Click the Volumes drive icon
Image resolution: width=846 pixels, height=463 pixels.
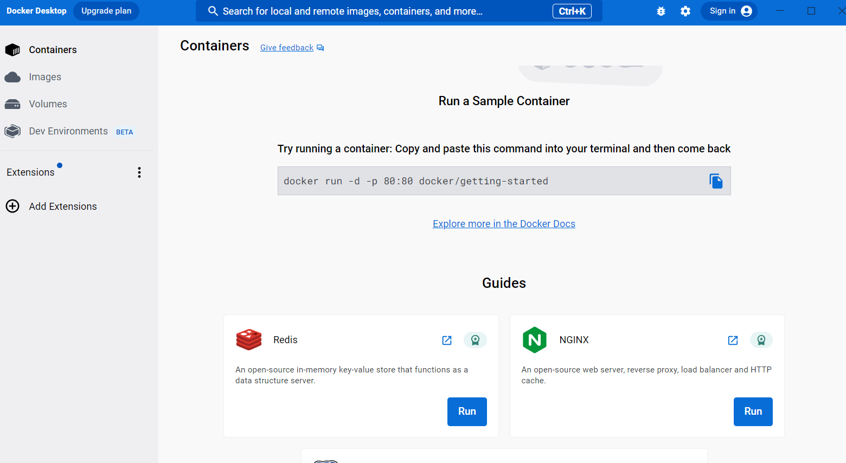(x=12, y=104)
